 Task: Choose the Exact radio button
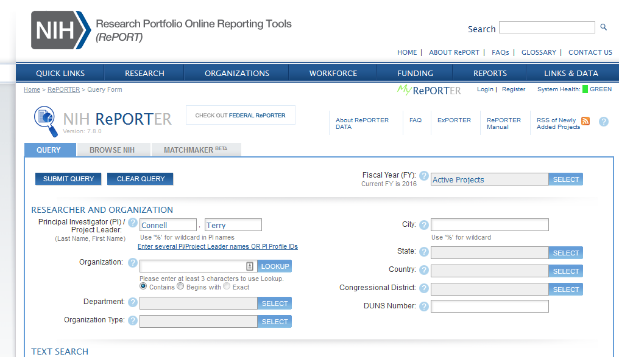pyautogui.click(x=227, y=286)
